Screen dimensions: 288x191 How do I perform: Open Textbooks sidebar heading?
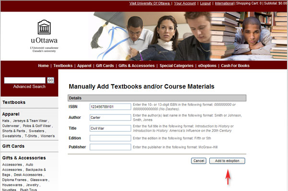pyautogui.click(x=14, y=102)
